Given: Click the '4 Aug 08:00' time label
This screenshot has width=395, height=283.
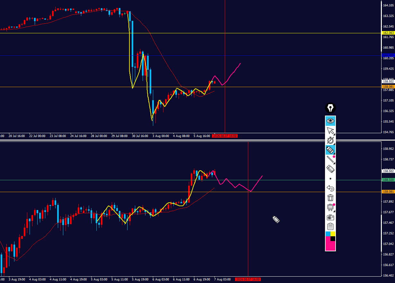Looking at the screenshot, I should tap(181, 136).
